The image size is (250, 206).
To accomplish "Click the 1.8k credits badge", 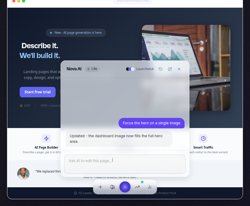I will (92, 69).
